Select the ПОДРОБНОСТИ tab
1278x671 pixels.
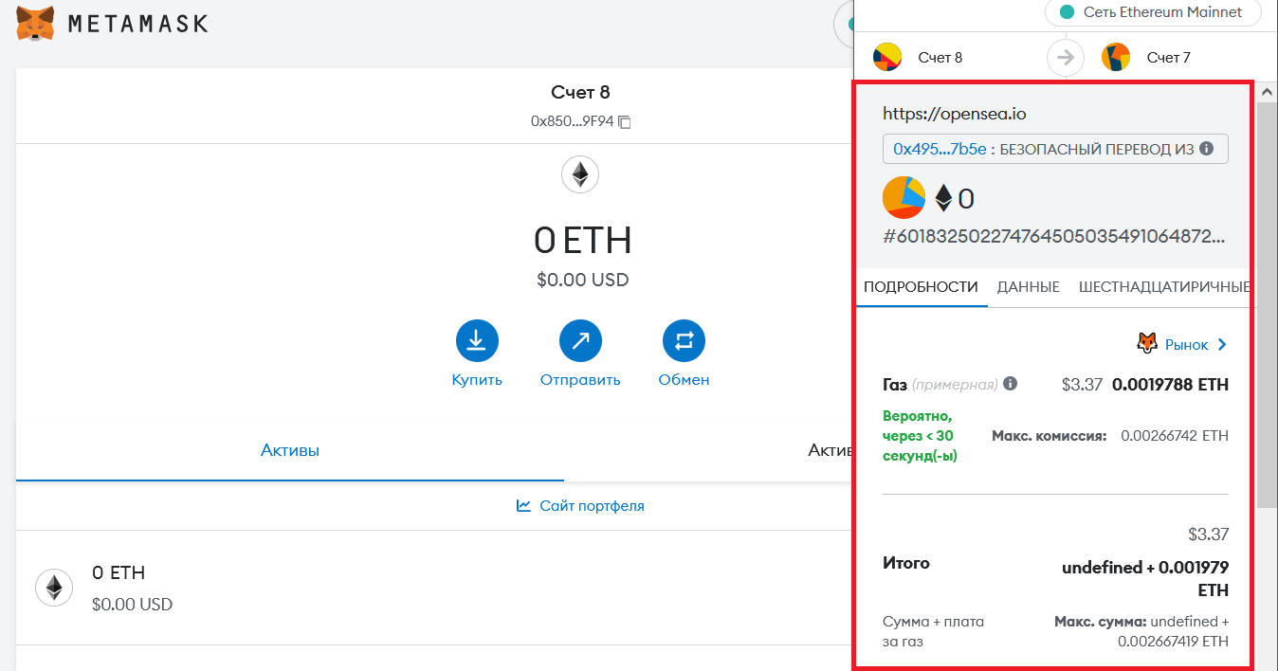tap(921, 287)
